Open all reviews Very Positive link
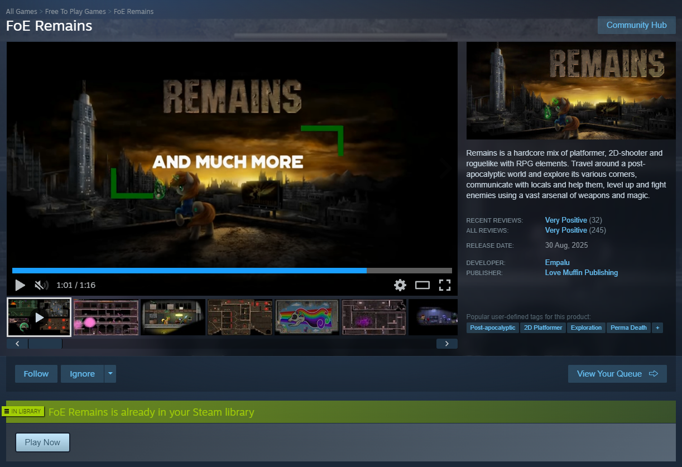682x467 pixels. tap(566, 230)
